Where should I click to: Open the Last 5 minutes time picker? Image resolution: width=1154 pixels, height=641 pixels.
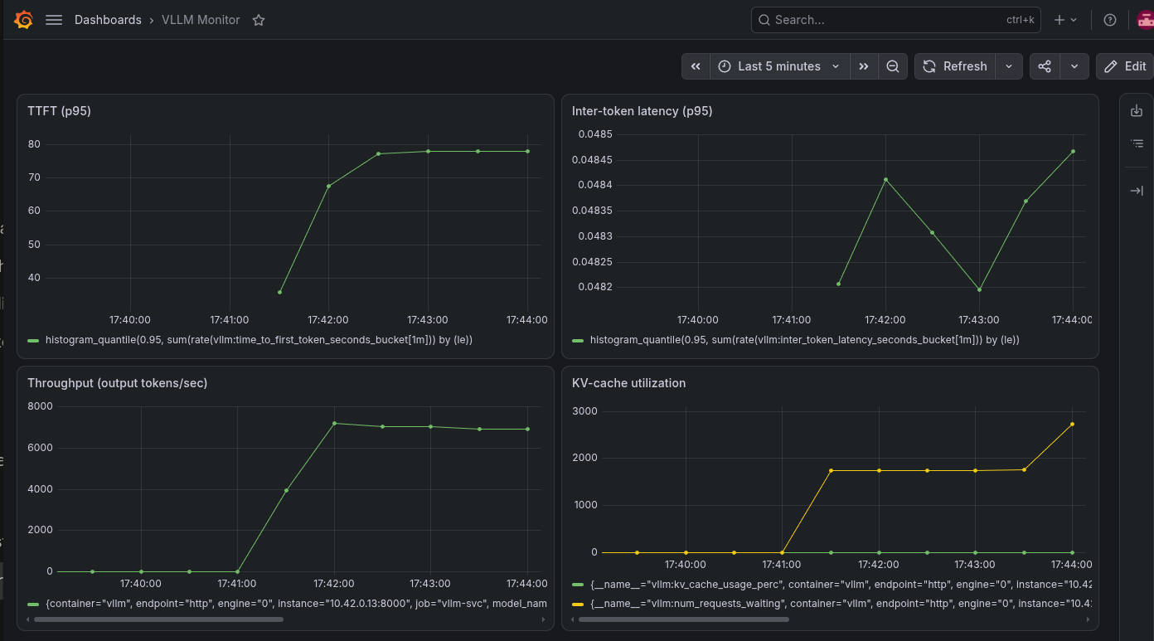point(779,66)
